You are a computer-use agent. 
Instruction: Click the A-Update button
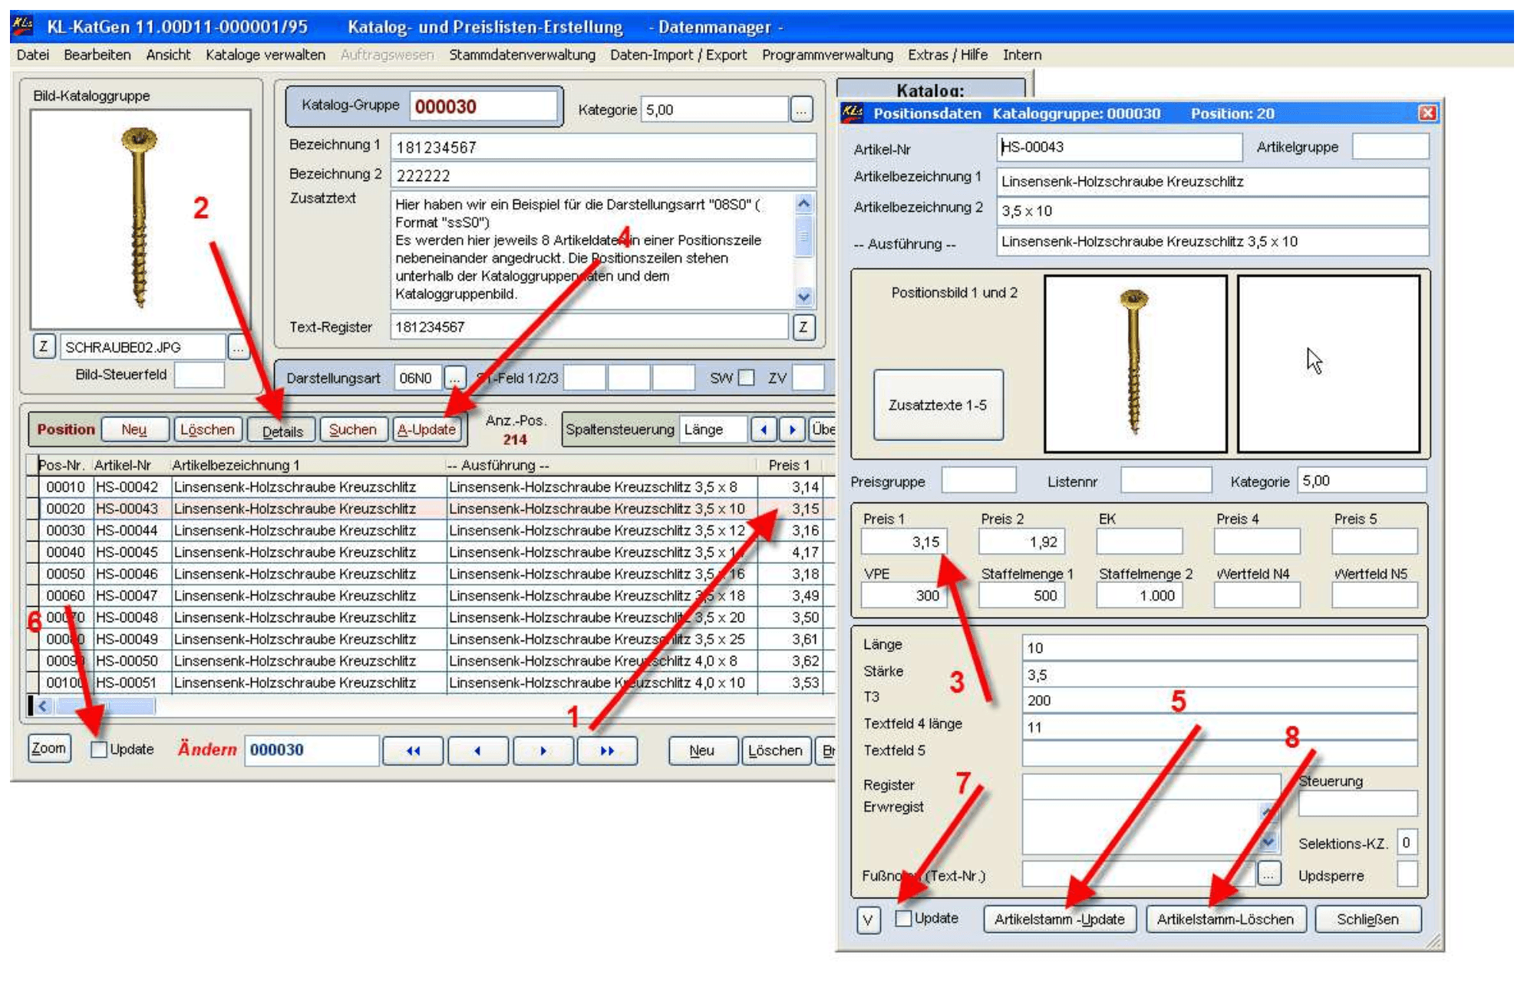[427, 430]
